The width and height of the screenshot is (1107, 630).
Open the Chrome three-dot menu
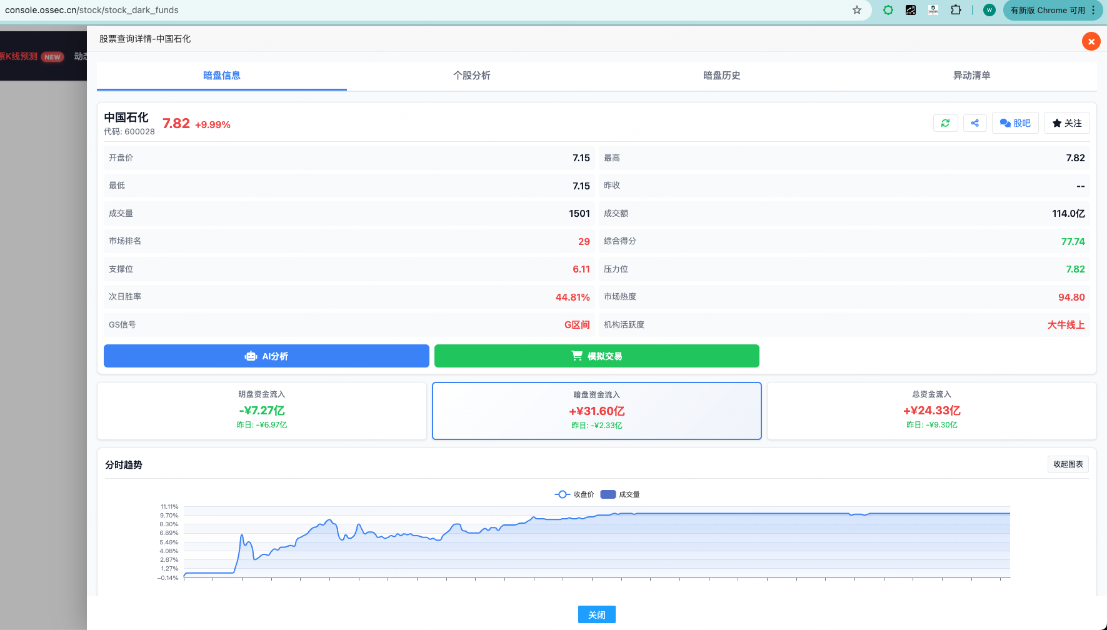(1093, 10)
